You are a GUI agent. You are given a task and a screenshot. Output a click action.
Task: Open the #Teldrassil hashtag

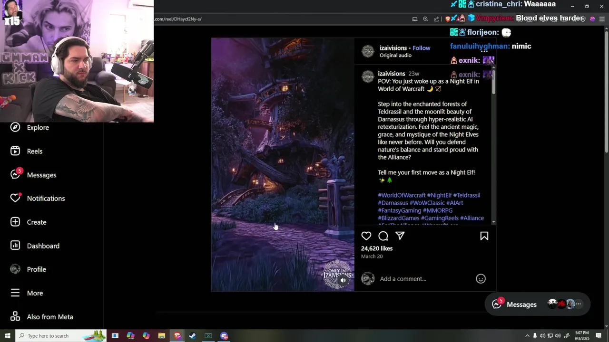click(467, 195)
